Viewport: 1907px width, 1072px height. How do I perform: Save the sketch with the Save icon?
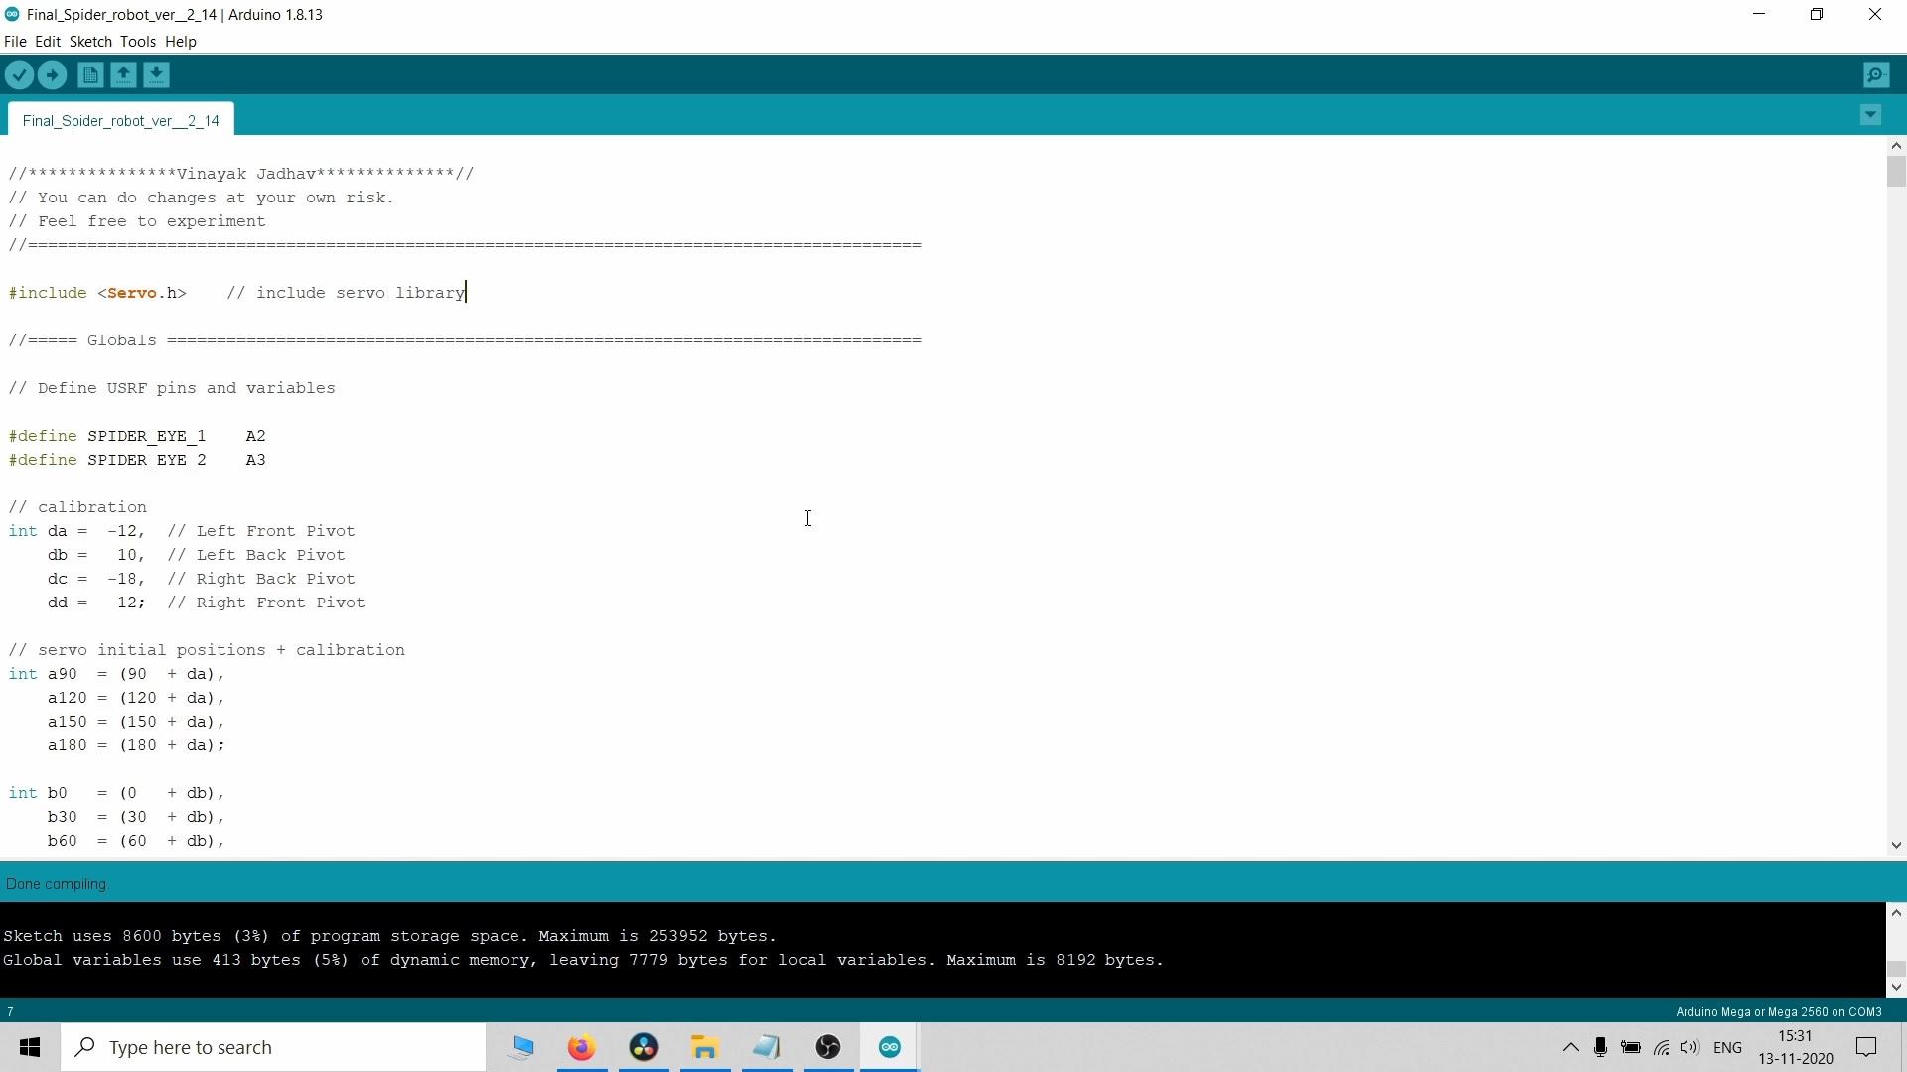156,75
